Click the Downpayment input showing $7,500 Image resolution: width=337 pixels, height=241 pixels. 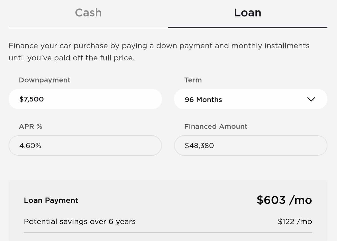pos(85,99)
